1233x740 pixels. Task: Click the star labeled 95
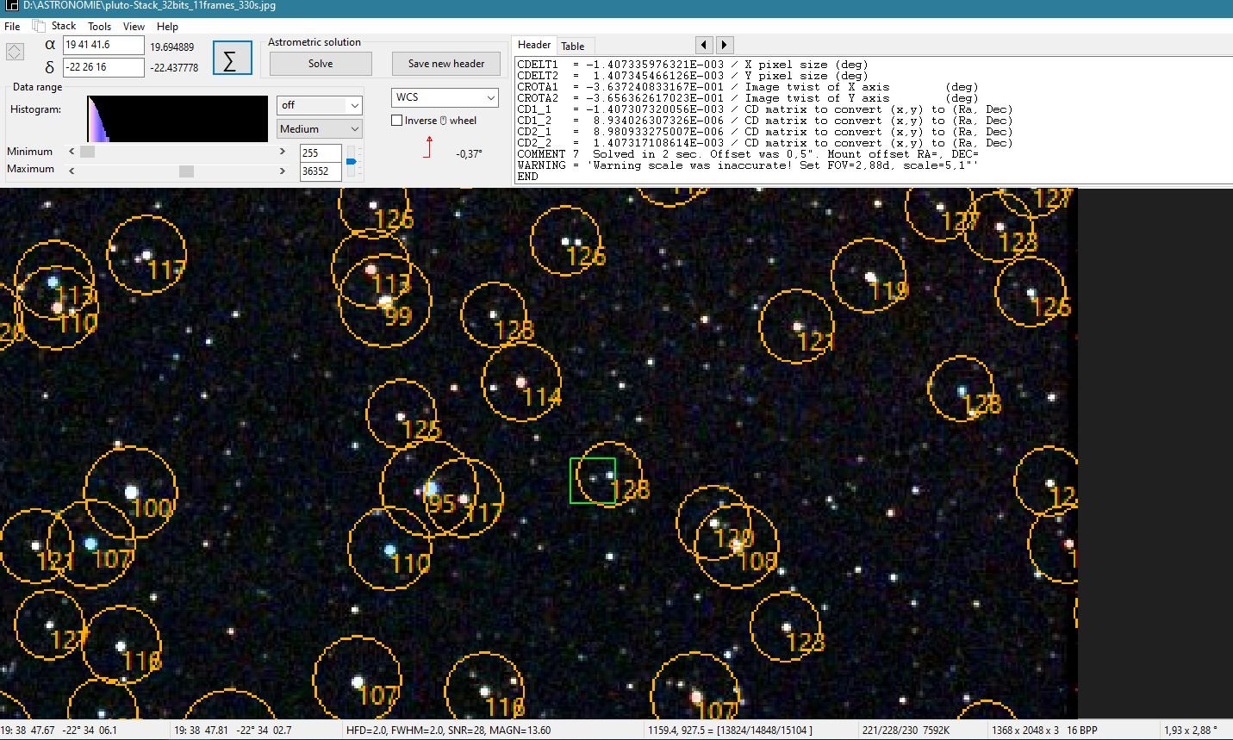(x=430, y=488)
